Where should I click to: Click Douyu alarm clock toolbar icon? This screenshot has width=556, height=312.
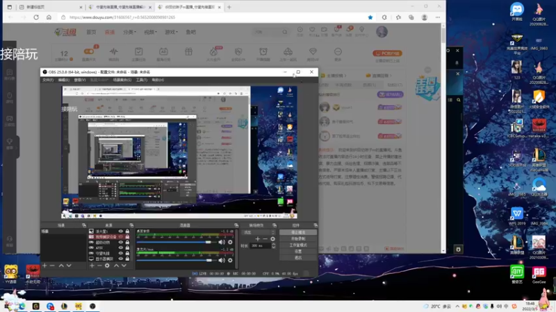click(263, 51)
